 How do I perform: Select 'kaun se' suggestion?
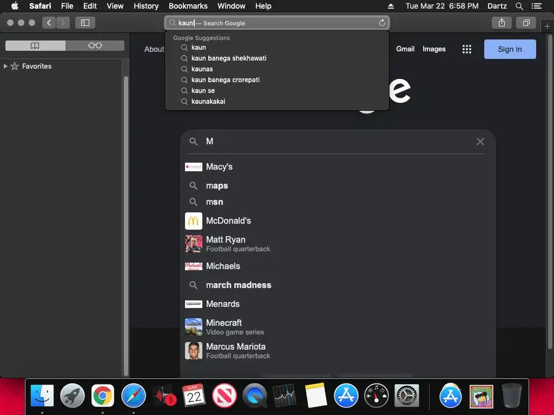[x=277, y=91]
